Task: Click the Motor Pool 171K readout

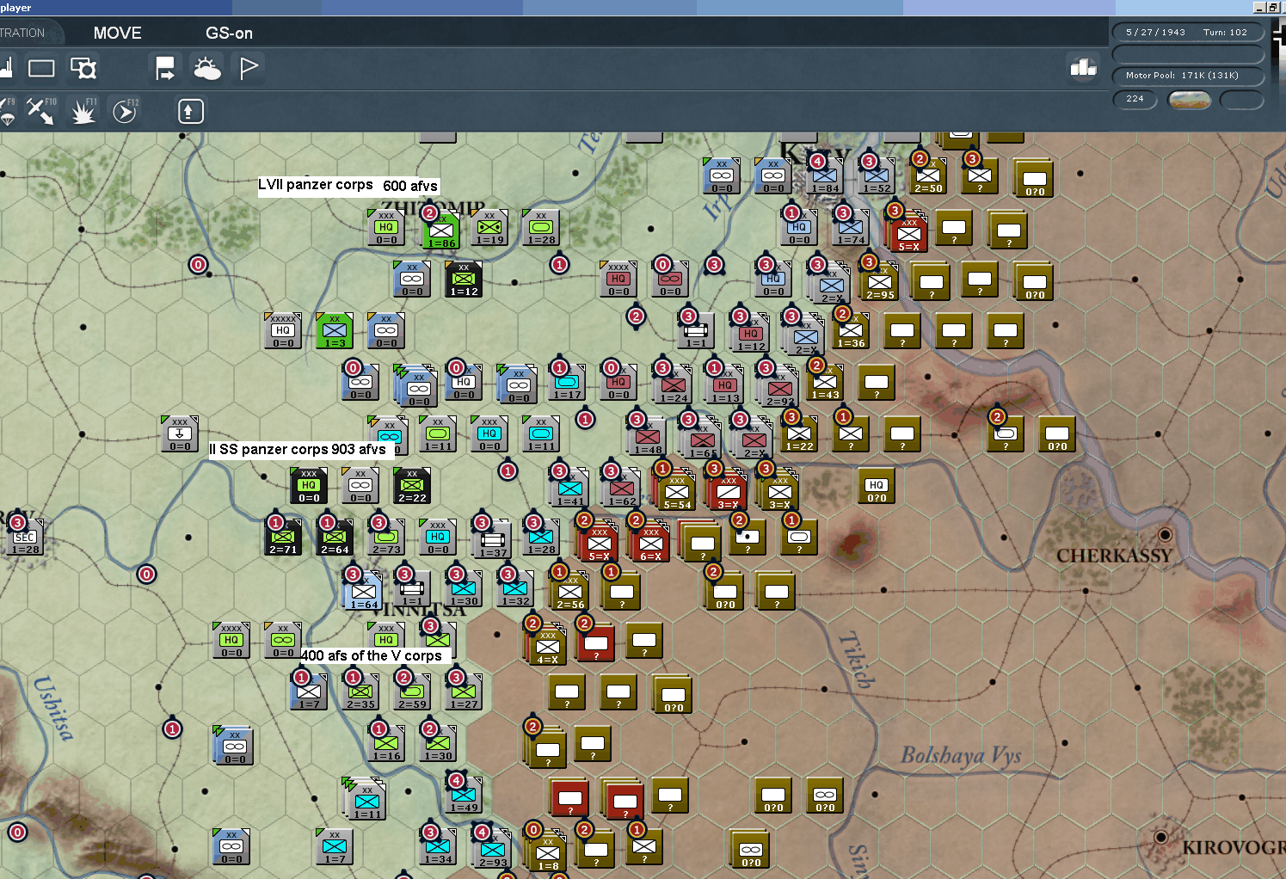Action: (1187, 76)
